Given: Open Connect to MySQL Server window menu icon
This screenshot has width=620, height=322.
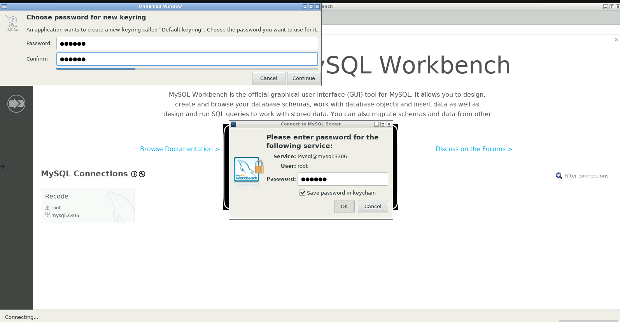Looking at the screenshot, I should click(233, 124).
